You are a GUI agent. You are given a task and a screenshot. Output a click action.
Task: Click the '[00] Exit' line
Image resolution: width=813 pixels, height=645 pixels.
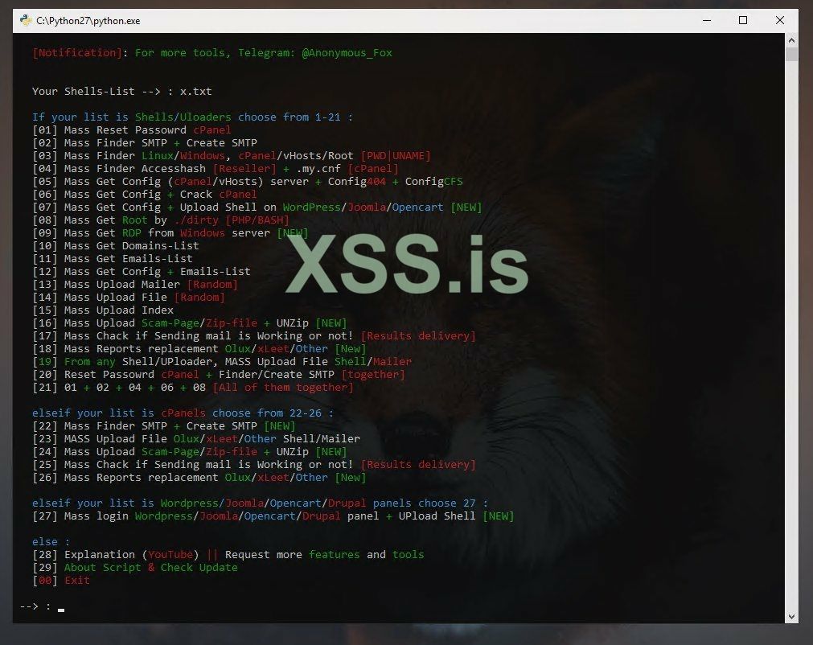pos(61,581)
